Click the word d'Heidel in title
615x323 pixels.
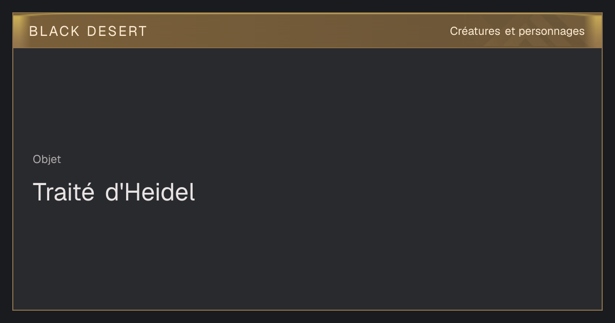[x=150, y=192]
